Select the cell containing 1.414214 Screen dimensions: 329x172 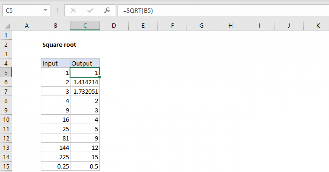85,82
